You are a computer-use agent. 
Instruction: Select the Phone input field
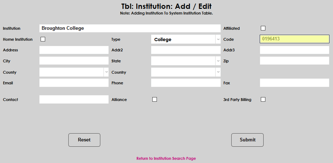186,83
